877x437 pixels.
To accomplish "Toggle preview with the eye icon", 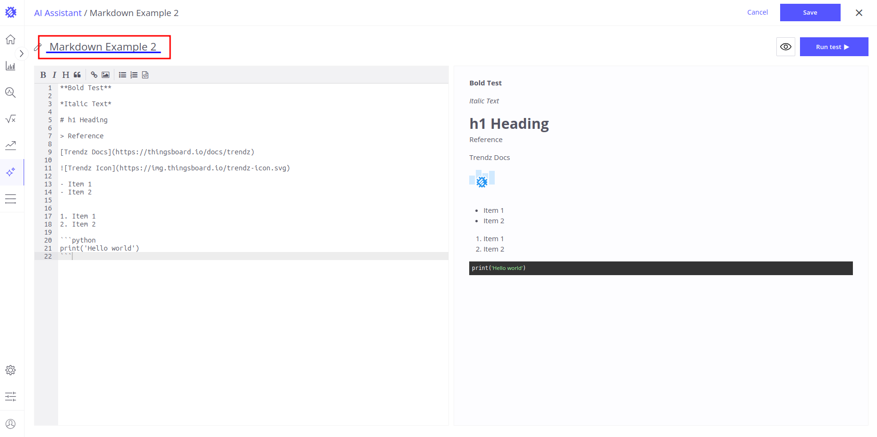I will (x=785, y=47).
